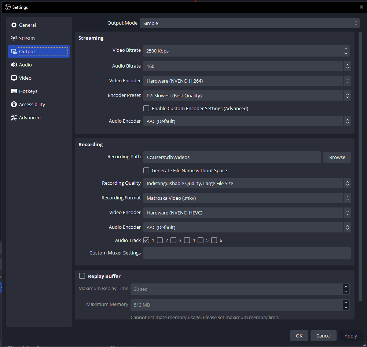Open the Output Mode dropdown
This screenshot has width=367, height=347.
[x=249, y=23]
